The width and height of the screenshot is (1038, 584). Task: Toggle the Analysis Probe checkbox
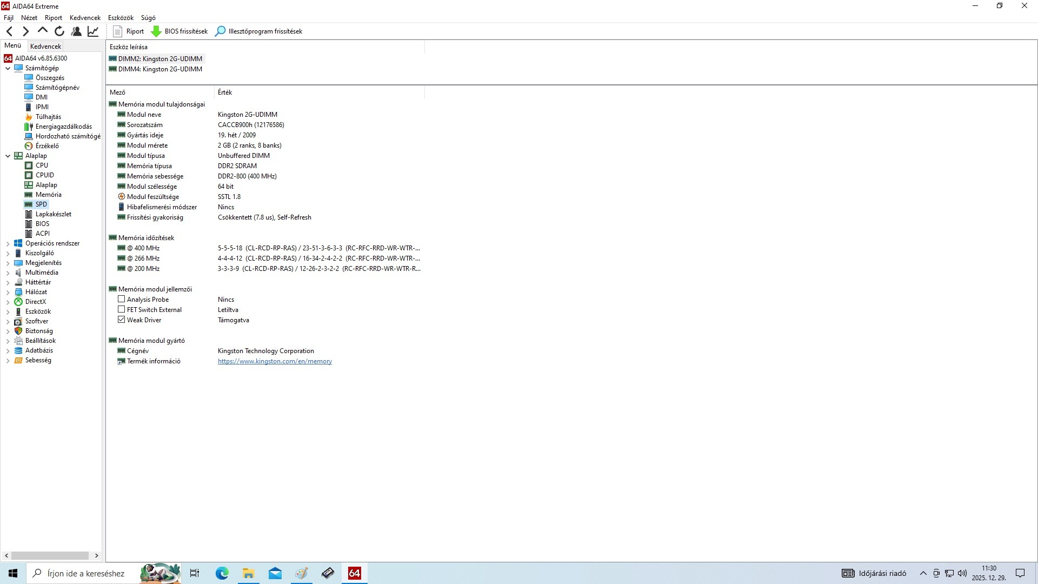coord(122,299)
